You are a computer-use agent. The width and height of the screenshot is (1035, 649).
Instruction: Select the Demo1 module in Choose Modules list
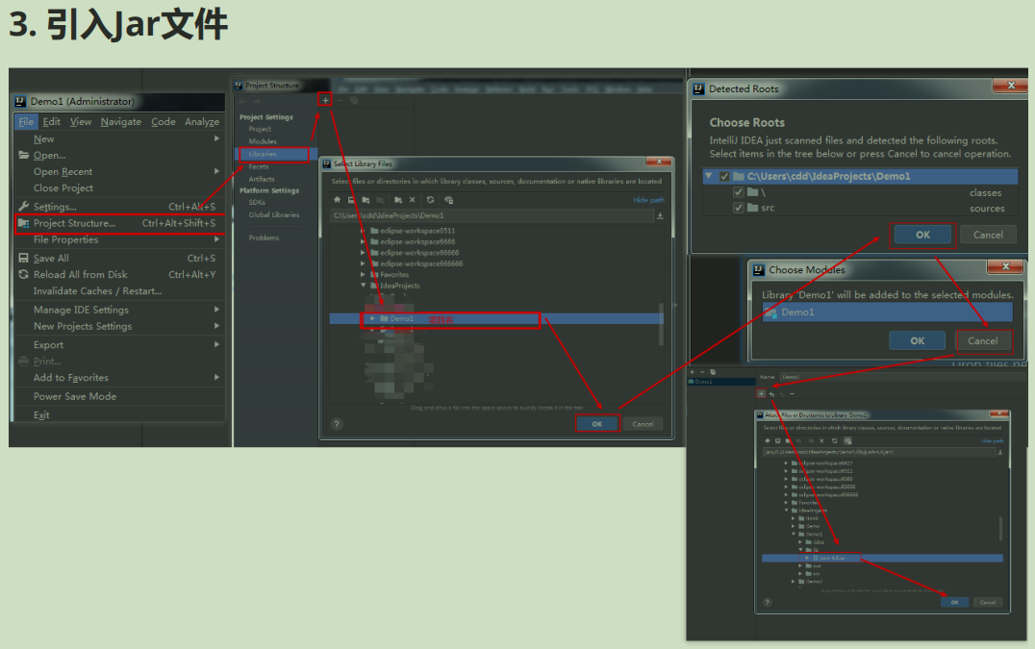tap(888, 312)
